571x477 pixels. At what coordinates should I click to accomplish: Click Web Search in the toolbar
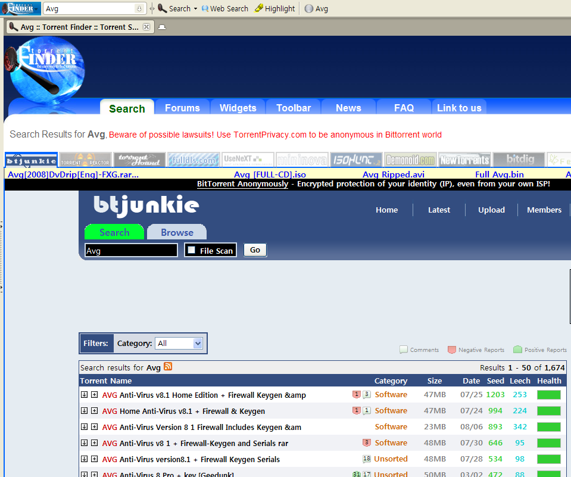pyautogui.click(x=224, y=8)
